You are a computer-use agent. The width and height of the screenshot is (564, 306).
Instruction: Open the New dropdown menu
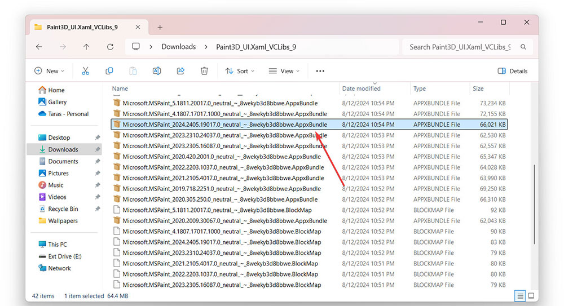coord(50,71)
